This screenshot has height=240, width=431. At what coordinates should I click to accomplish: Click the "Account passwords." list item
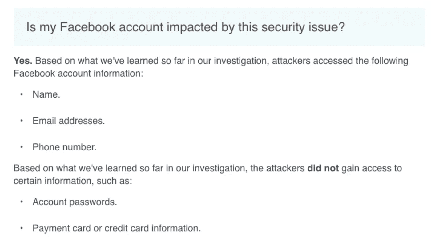tap(75, 202)
